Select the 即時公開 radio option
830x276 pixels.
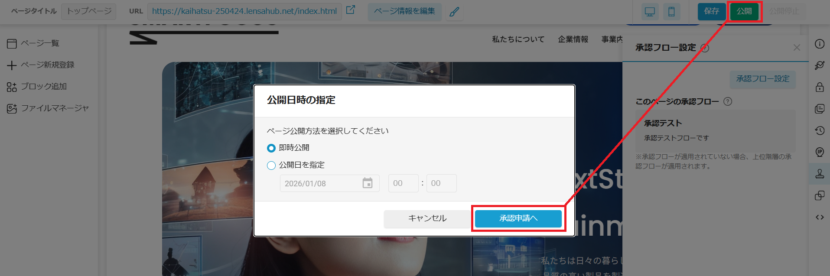271,148
